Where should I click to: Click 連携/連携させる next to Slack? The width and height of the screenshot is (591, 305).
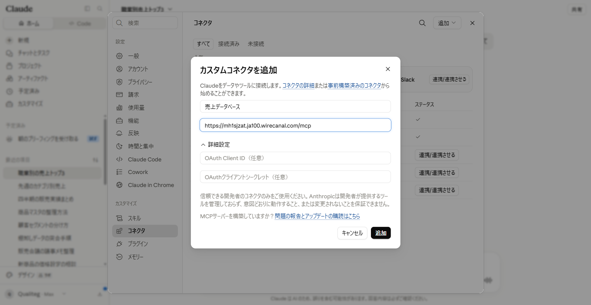click(449, 79)
